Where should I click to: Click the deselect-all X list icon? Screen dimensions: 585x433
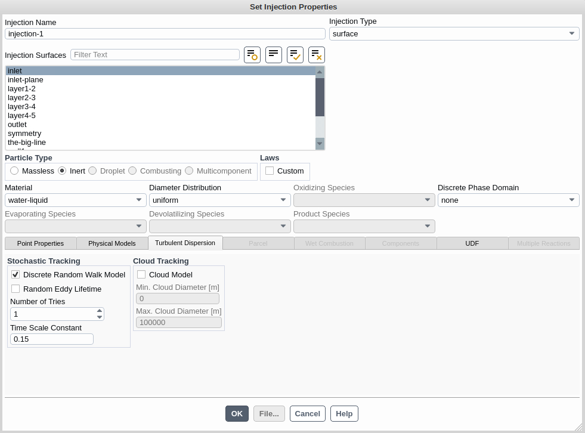[x=317, y=55]
